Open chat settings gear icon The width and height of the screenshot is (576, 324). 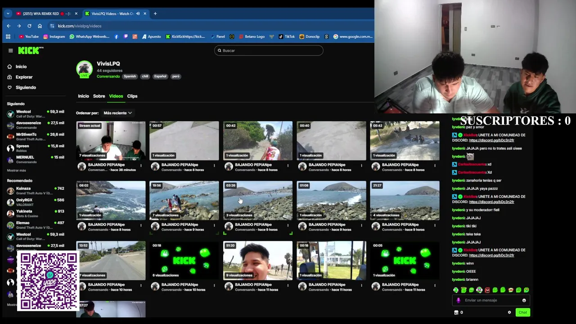(509, 312)
